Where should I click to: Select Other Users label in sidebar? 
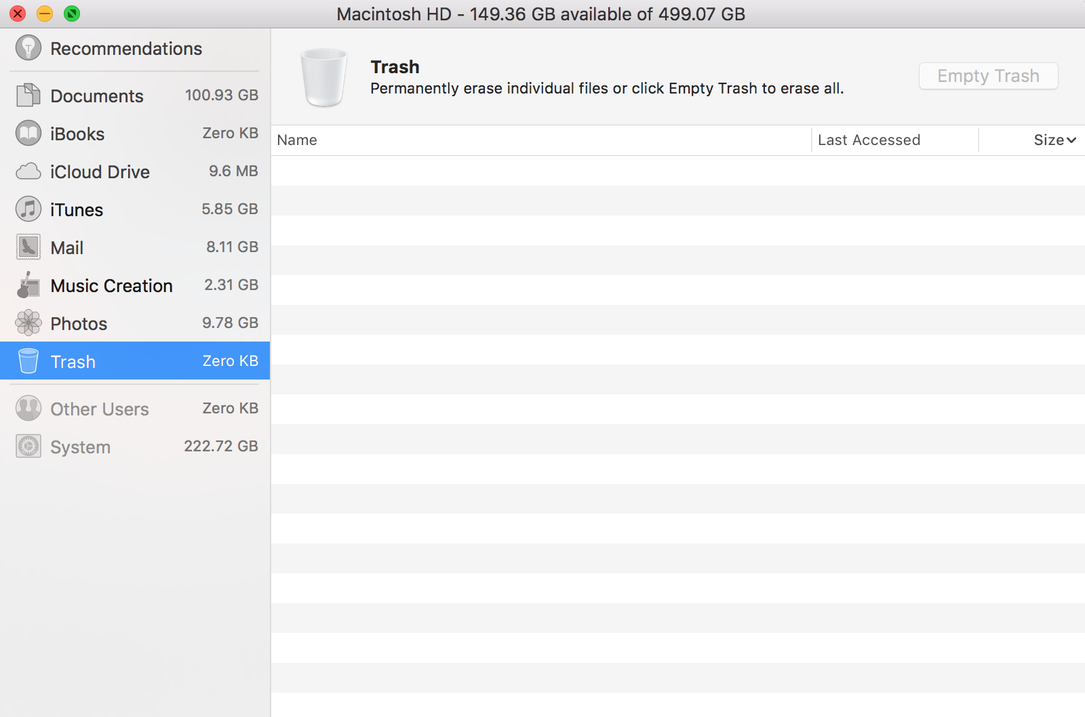tap(100, 409)
